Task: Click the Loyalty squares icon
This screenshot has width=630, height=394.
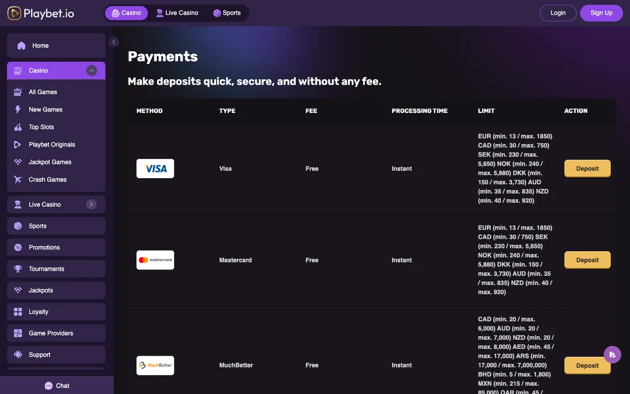Action: coord(18,312)
